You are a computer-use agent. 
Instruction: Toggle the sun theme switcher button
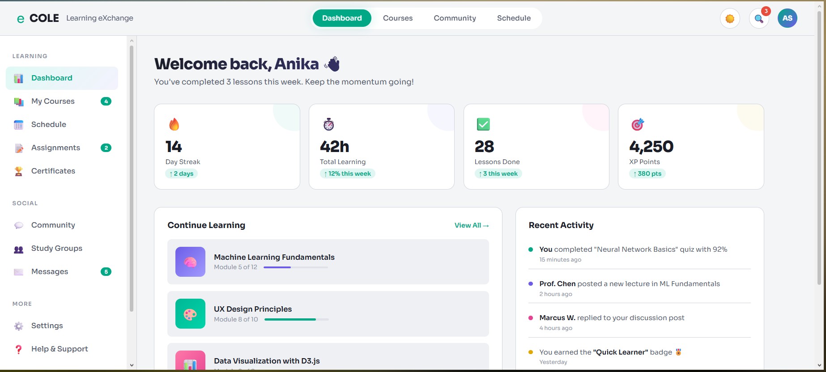coord(730,18)
